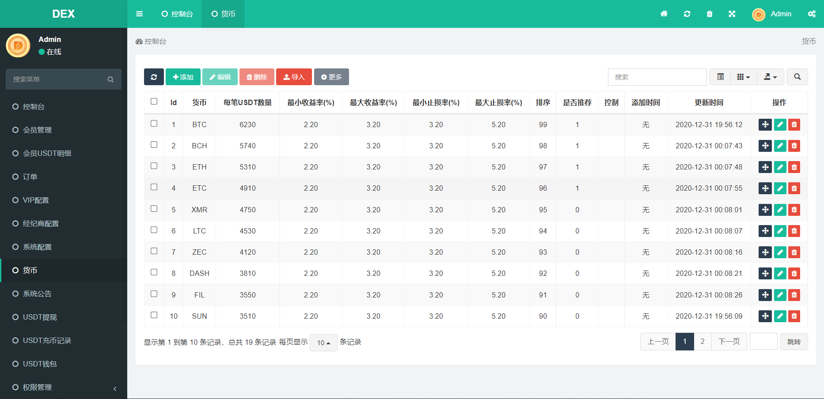Click the page-number jump input box
This screenshot has width=824, height=399.
coord(763,341)
